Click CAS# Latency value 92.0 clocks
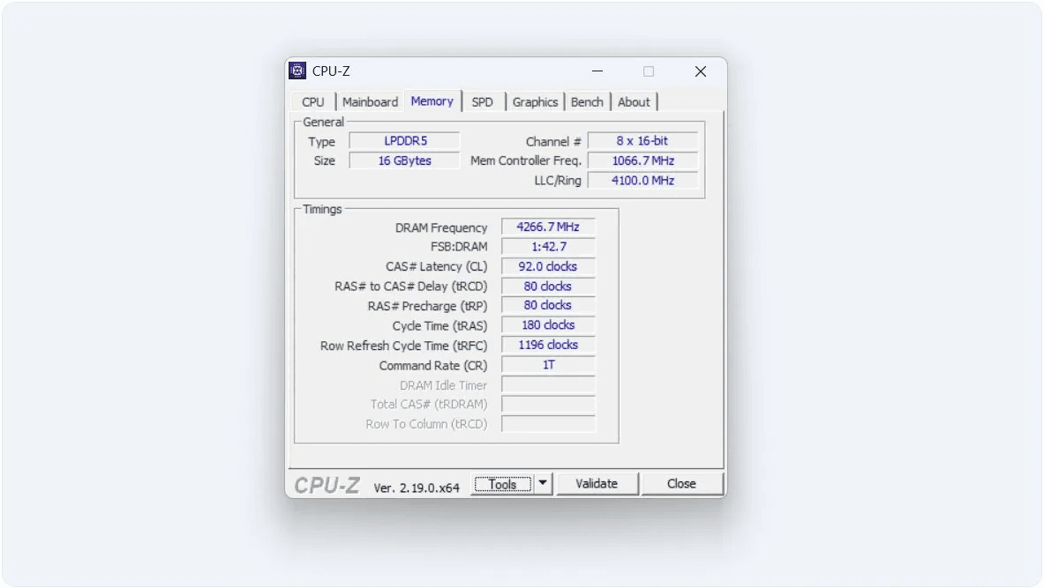This screenshot has width=1044, height=588. click(548, 267)
